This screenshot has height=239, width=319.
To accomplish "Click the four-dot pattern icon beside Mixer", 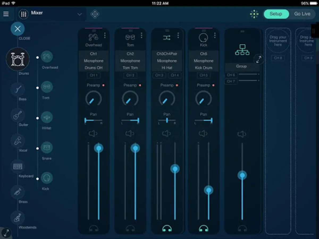I will point(95,14).
